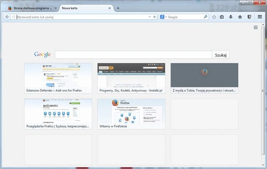267x169 pixels.
Task: Click the scrollbar down arrow
Action: coord(263,165)
